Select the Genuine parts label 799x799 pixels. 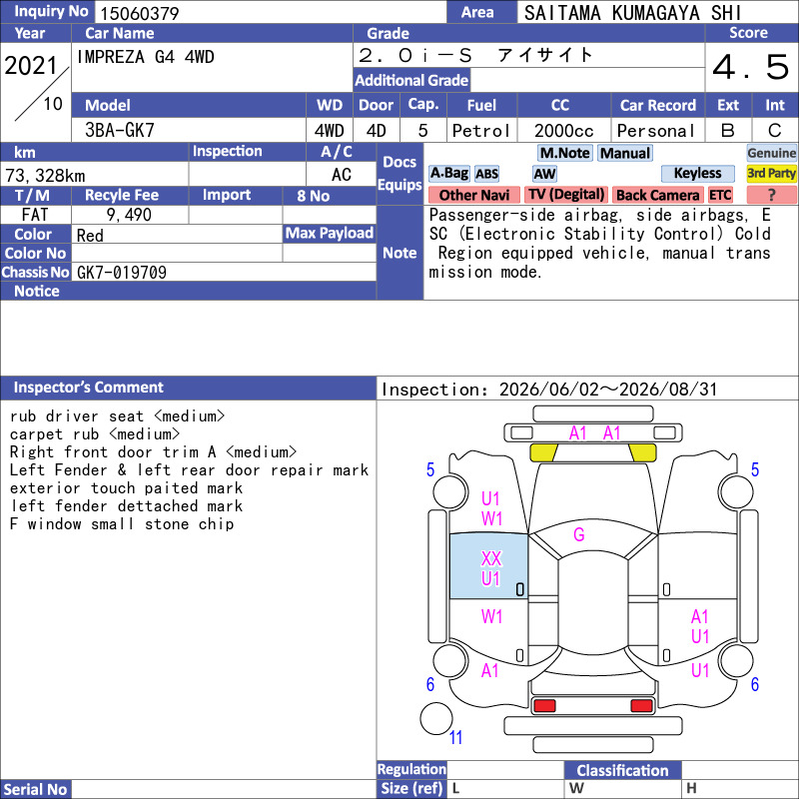point(771,153)
